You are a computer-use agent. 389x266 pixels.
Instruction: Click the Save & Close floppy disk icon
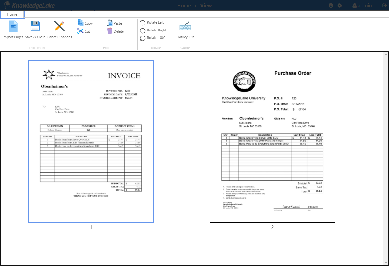(35, 26)
